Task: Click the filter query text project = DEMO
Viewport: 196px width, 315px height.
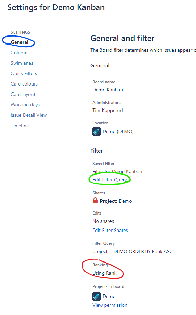Action: 132,251
